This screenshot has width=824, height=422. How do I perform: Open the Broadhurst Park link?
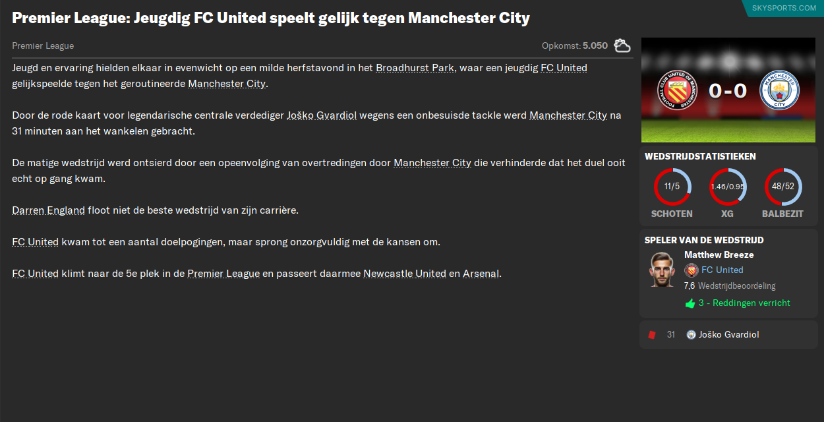pyautogui.click(x=415, y=67)
